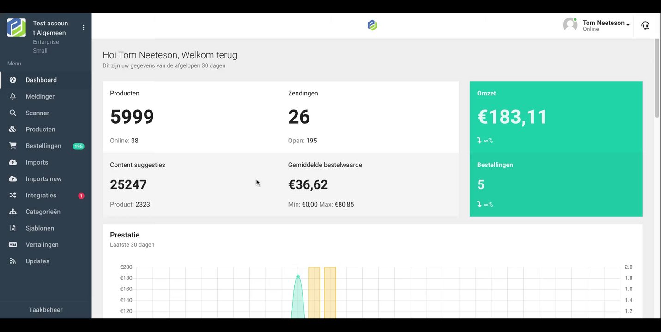The image size is (661, 332).
Task: Click the Producten cubes icon
Action: pos(13,130)
